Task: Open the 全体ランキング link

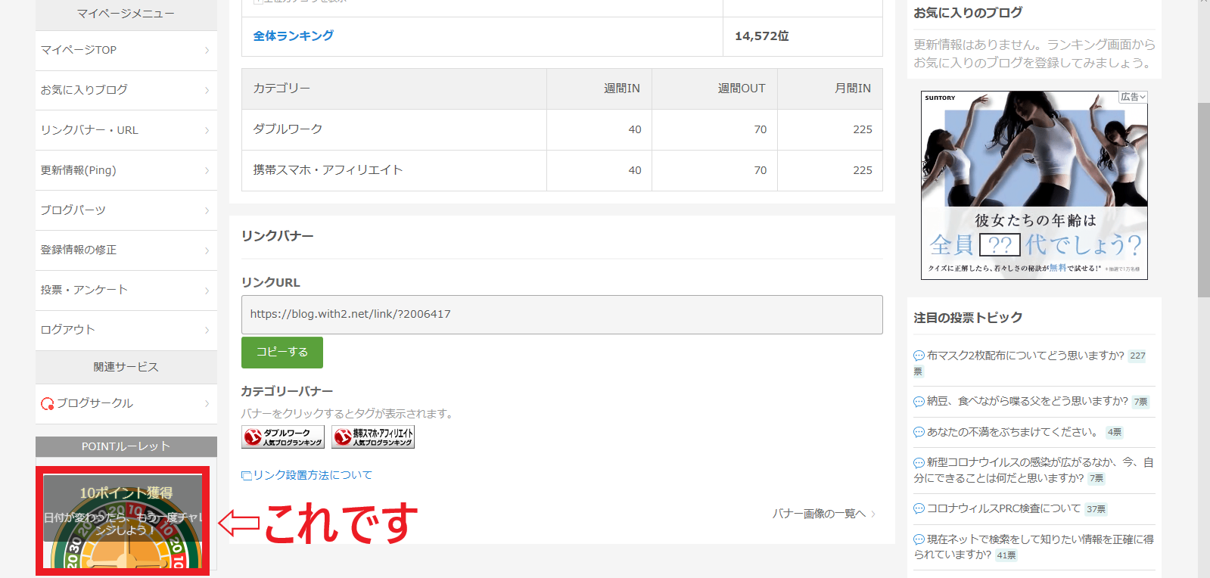Action: tap(293, 36)
